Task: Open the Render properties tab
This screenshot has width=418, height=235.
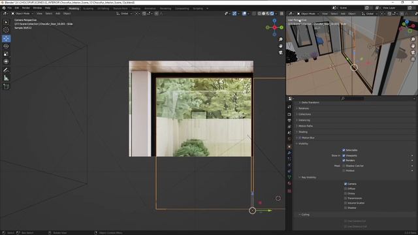Action: click(289, 114)
